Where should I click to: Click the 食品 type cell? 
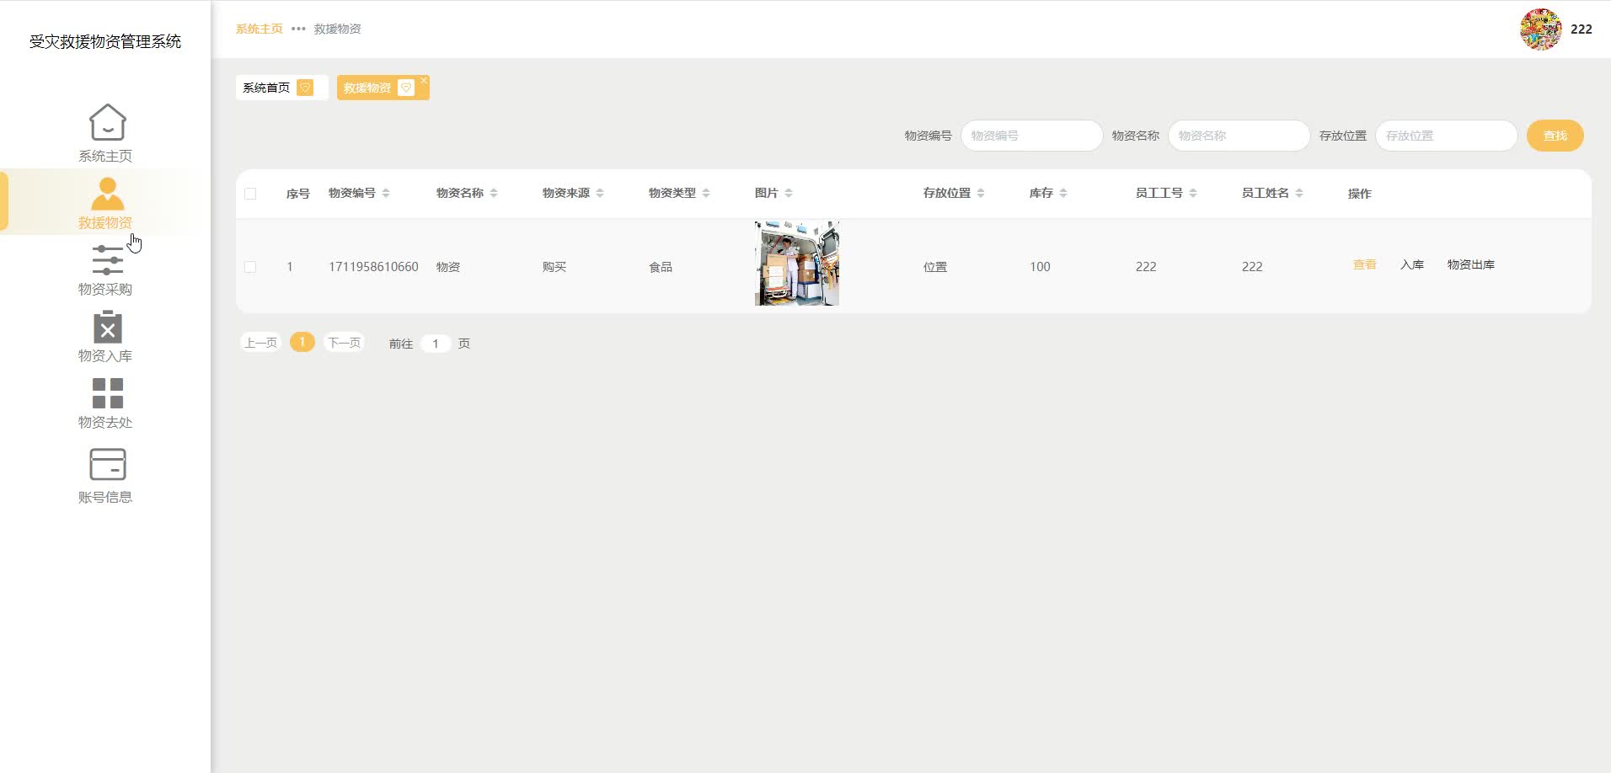[661, 267]
